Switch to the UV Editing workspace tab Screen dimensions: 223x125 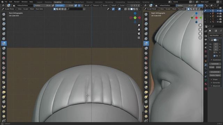click(68, 2)
